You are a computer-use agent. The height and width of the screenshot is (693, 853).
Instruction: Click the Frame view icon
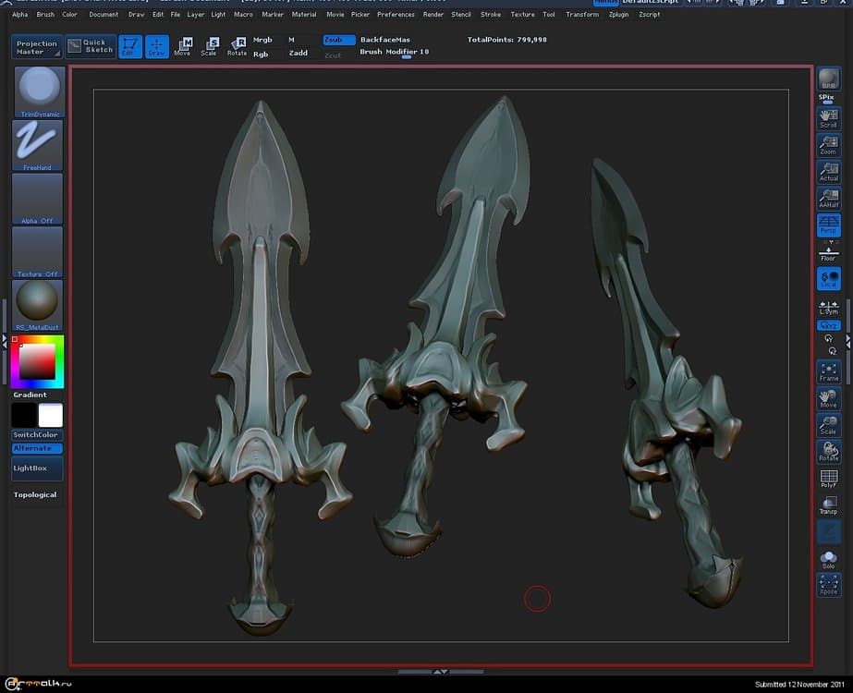[828, 371]
